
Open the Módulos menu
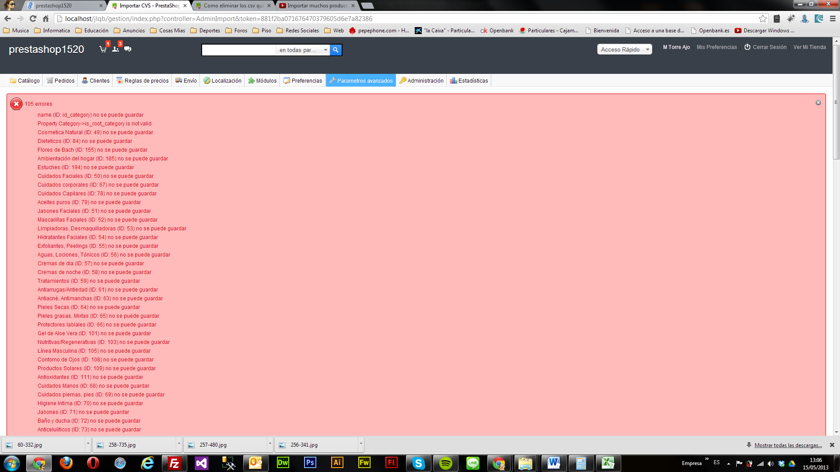click(x=262, y=80)
